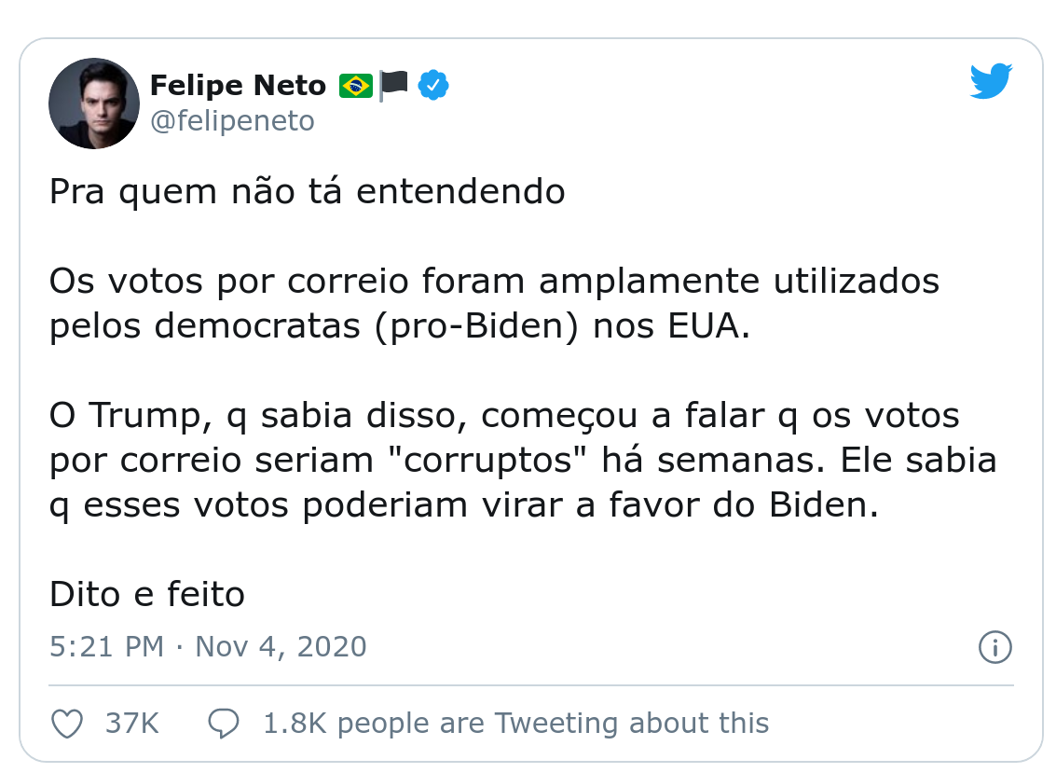
Task: Click the text mentioning 'pro-Biden'
Action: coord(477,326)
